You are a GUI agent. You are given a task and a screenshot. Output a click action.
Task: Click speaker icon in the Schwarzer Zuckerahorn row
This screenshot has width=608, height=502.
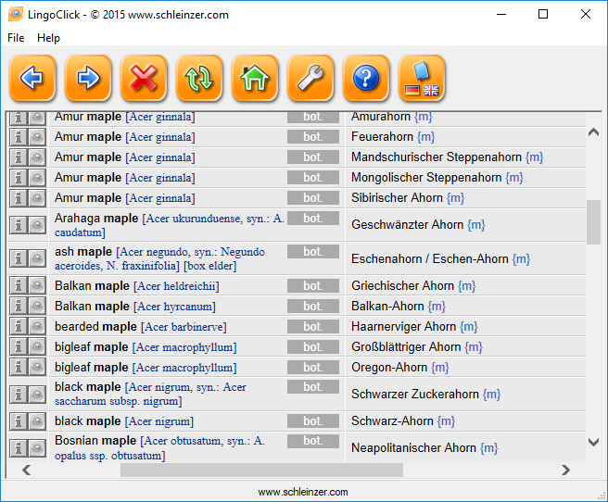pos(37,395)
